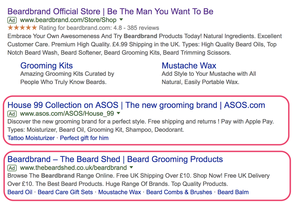Screen dimensions: 293x202
Task: Click the five-star rating for beardbrand.com
Action: 22,28
